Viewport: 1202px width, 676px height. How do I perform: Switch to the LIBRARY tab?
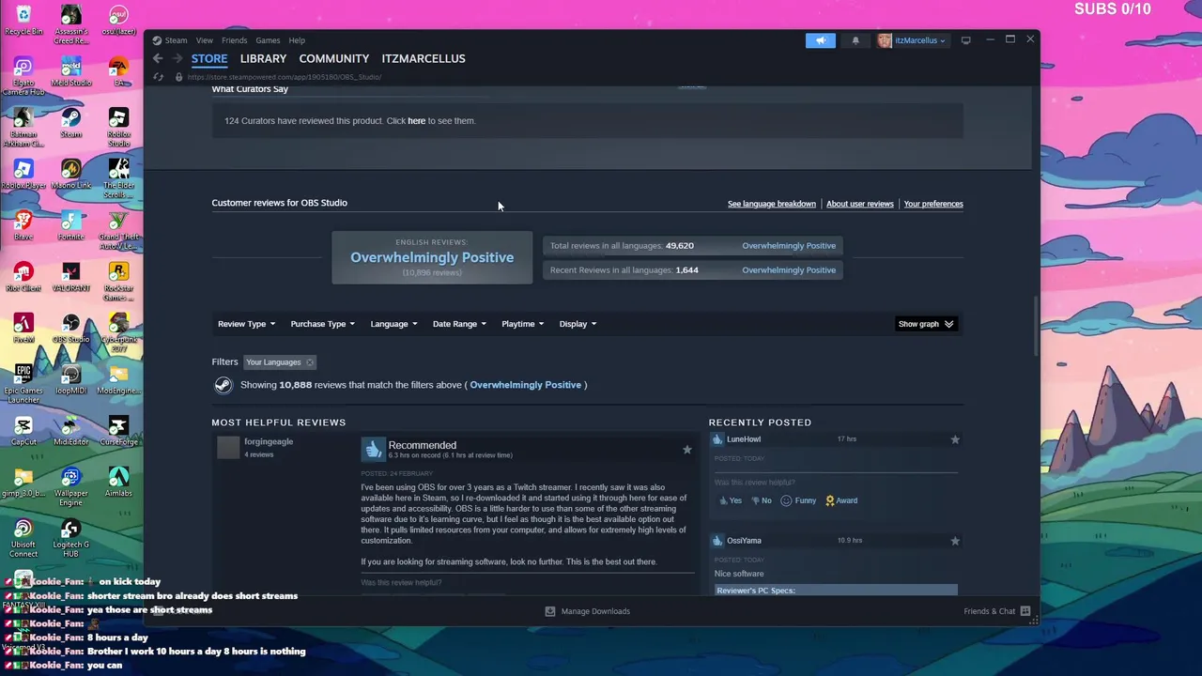(263, 58)
